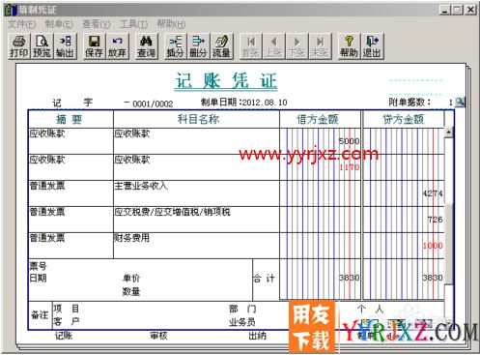Click the scrollbar up arrow
480x355 pixels.
pos(448,132)
